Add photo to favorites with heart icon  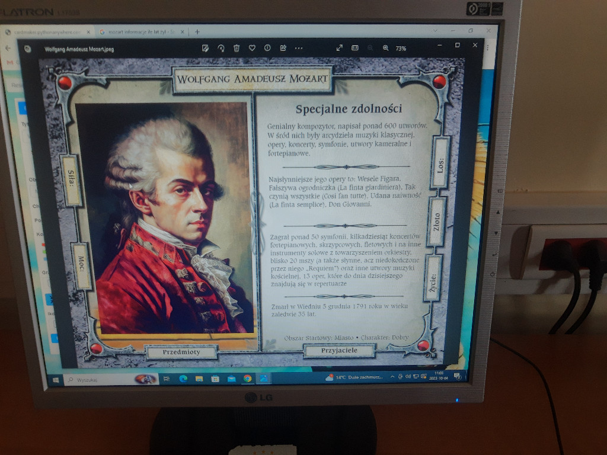click(252, 48)
